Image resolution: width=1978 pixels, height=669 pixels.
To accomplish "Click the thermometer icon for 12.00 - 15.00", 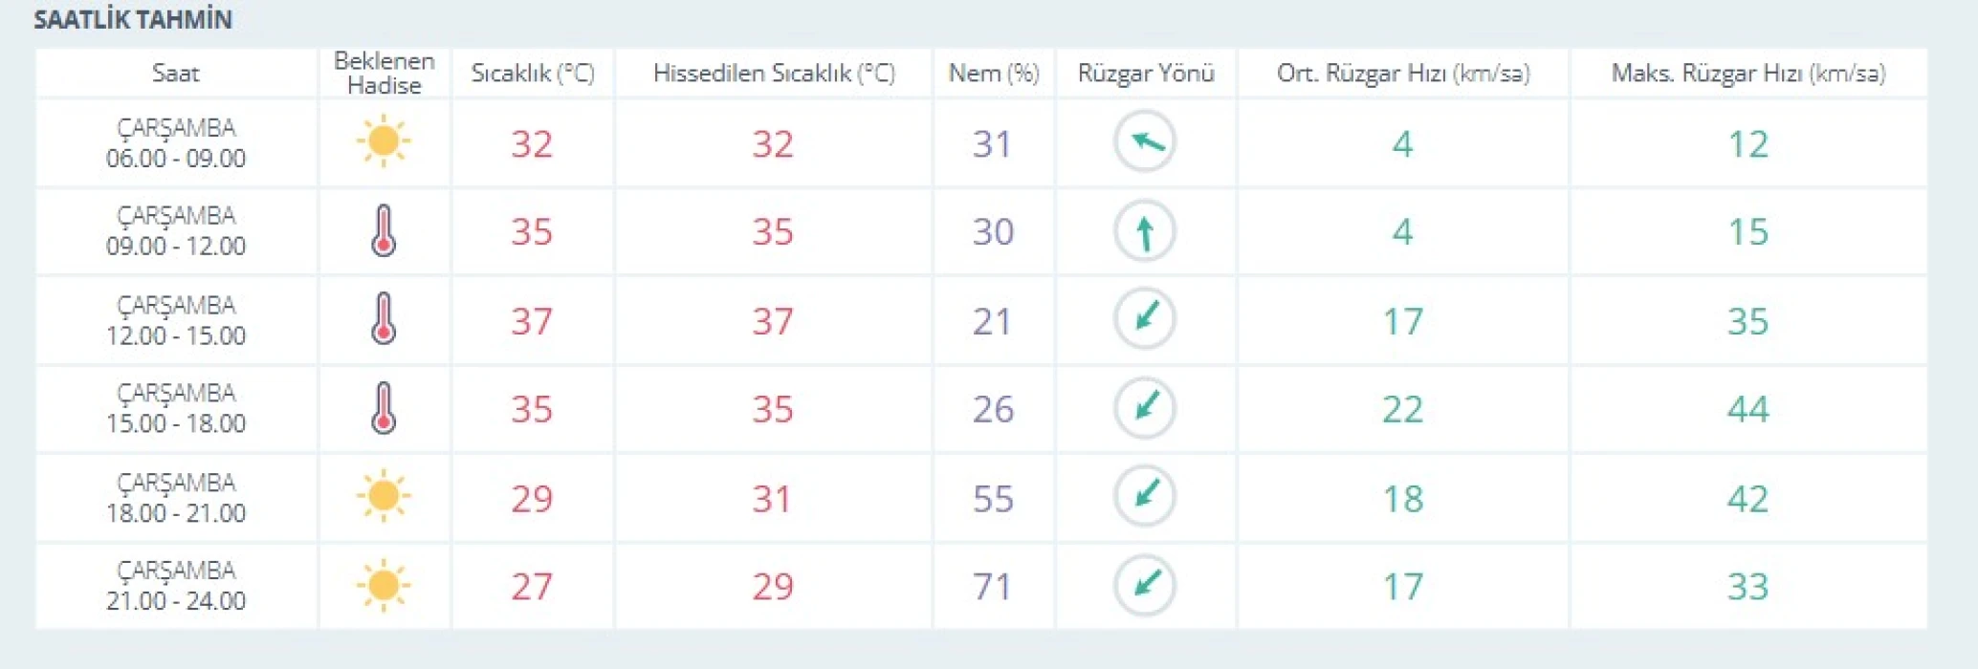I will pos(384,318).
